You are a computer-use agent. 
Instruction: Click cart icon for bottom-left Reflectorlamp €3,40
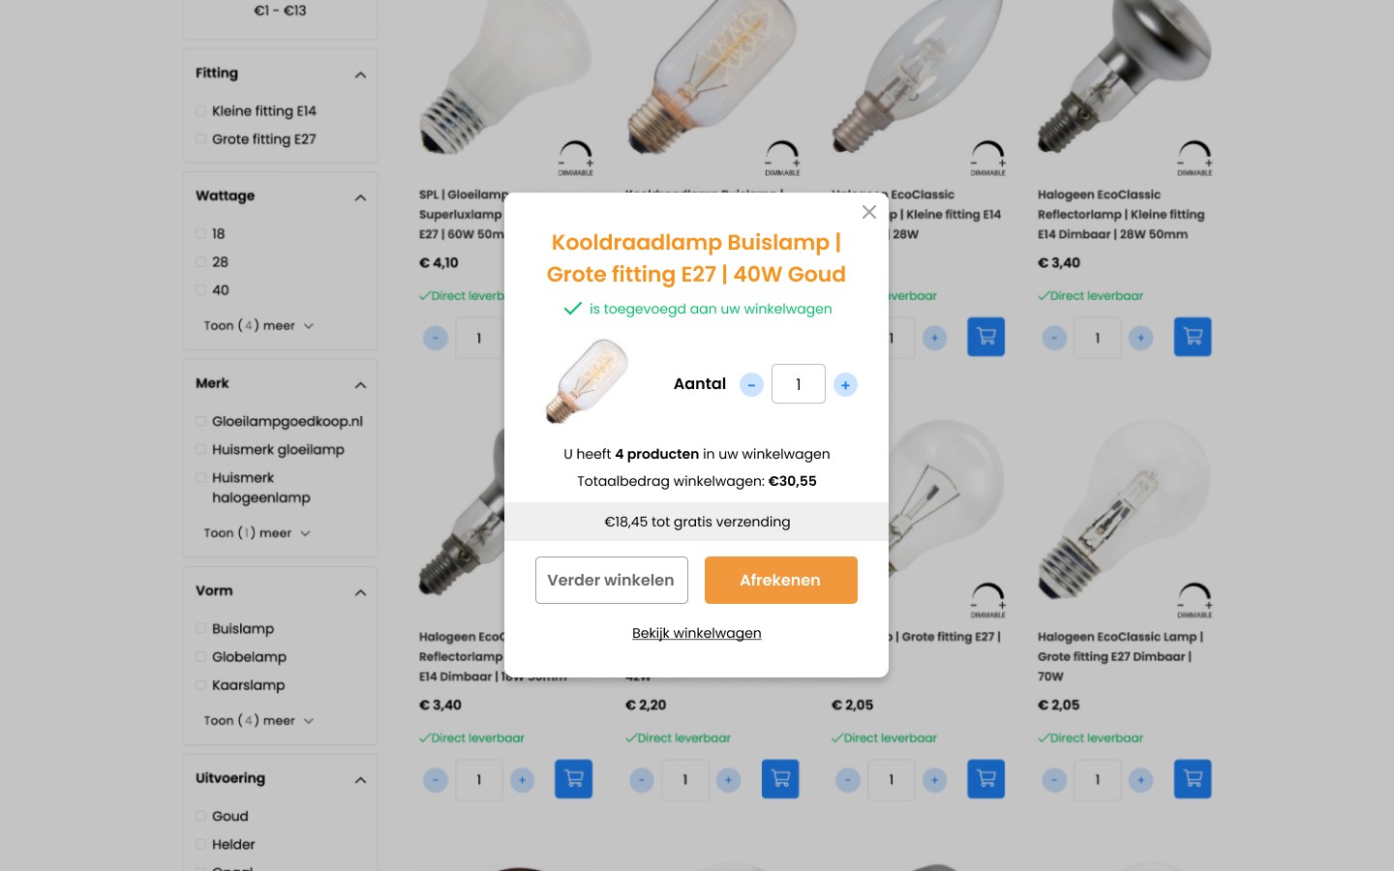pos(573,779)
